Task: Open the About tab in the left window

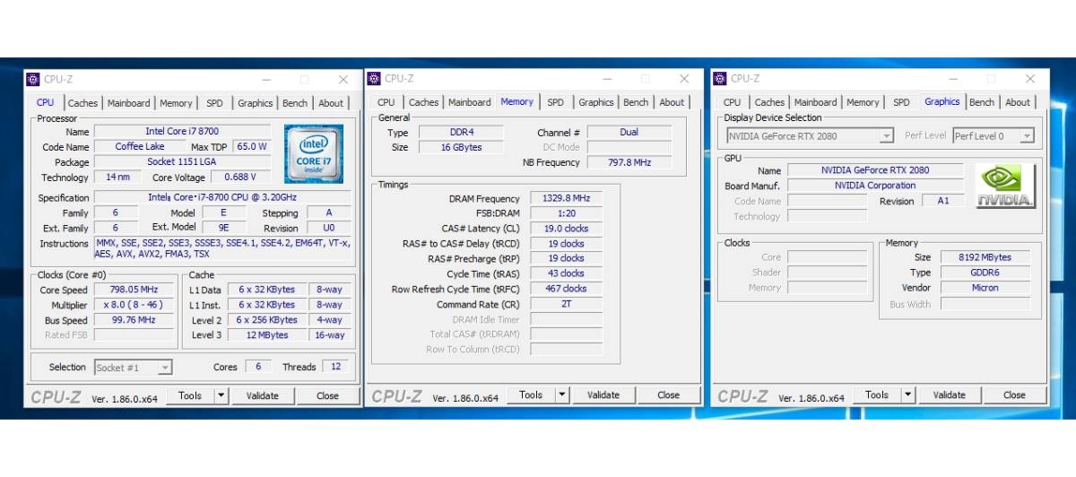Action: pyautogui.click(x=331, y=103)
